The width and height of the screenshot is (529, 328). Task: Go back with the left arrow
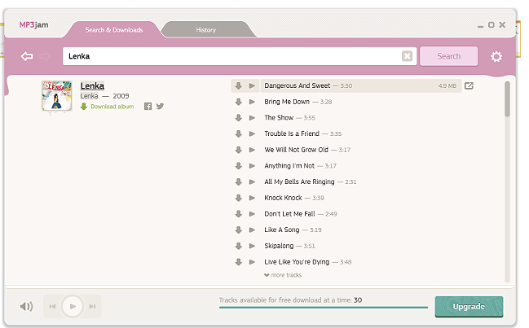(x=27, y=56)
